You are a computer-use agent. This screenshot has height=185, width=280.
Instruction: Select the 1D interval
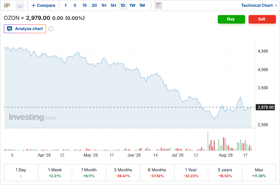click(x=123, y=5)
